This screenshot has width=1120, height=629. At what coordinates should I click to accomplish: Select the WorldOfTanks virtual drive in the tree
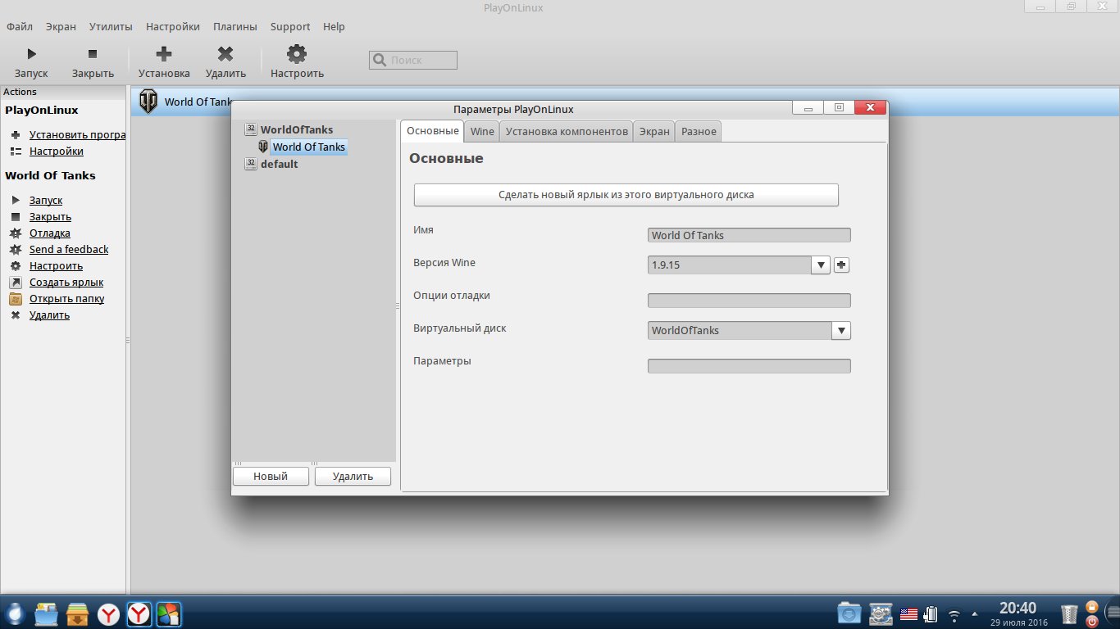297,129
